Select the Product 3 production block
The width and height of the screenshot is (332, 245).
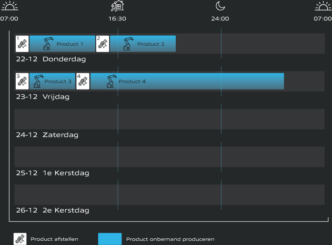click(x=52, y=82)
